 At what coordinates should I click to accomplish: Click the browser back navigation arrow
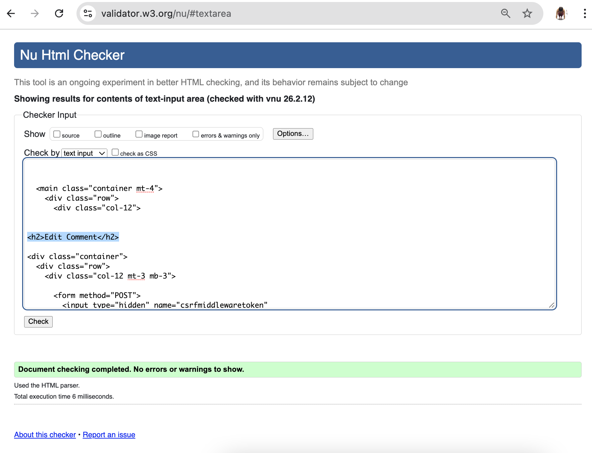(11, 13)
